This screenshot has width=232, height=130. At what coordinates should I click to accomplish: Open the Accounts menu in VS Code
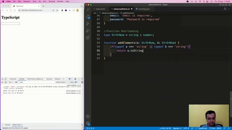(x=88, y=116)
